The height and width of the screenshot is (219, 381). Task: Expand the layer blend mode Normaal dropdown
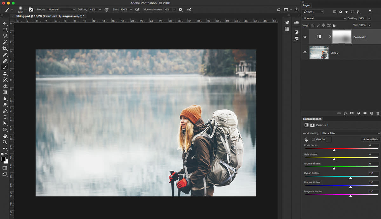324,18
